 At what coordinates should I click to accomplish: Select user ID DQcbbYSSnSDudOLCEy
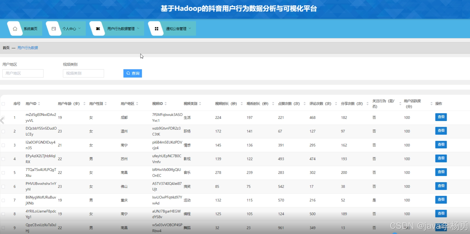[x=41, y=131]
